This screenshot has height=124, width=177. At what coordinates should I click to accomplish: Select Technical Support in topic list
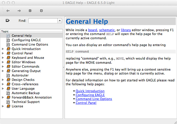[x=25, y=102]
